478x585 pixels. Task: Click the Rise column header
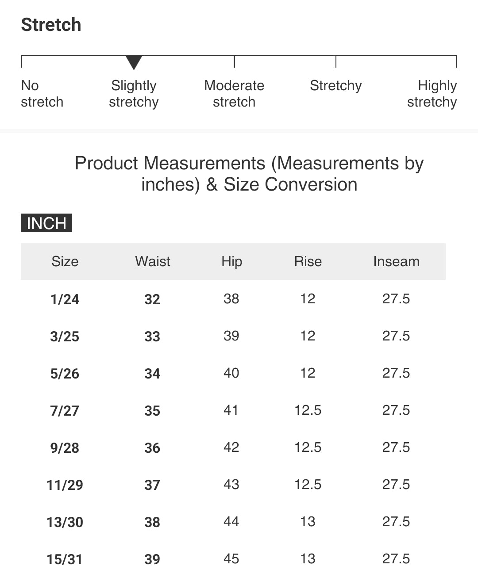pyautogui.click(x=308, y=261)
